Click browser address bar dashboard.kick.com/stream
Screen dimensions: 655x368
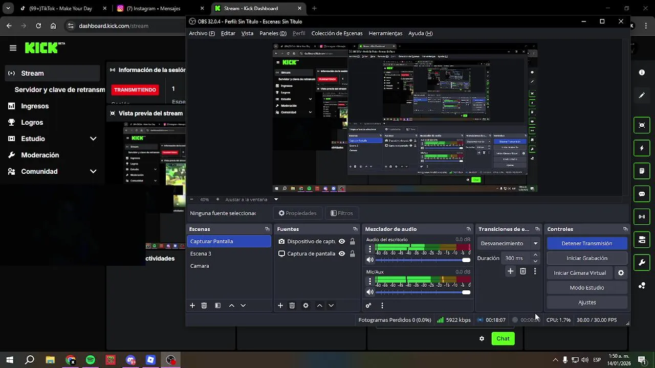click(114, 26)
